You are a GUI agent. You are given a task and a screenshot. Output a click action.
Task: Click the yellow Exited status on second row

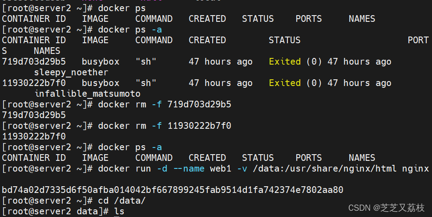point(285,83)
